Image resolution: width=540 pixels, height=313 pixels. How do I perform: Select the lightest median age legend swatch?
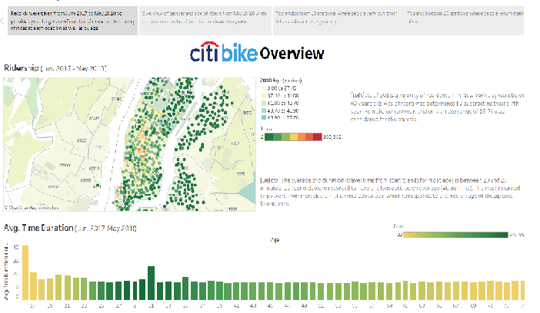point(264,88)
